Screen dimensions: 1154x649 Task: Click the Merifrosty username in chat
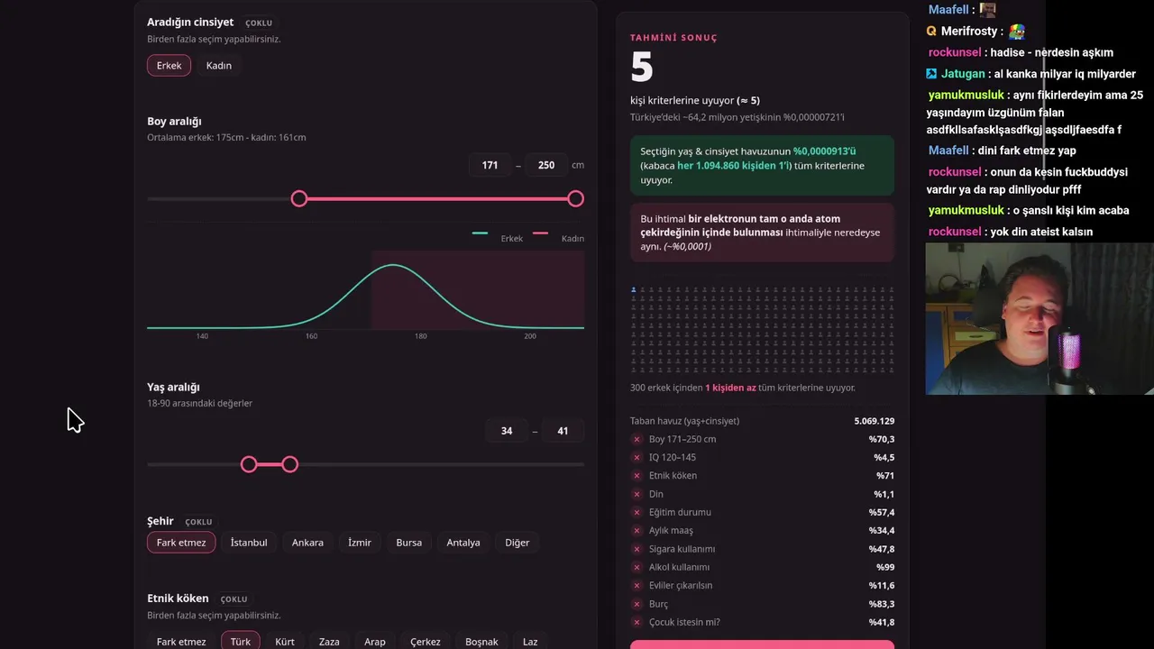point(969,32)
